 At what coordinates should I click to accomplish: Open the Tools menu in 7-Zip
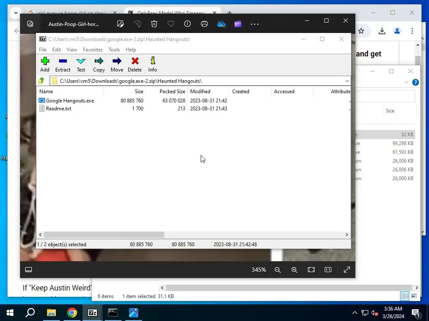[114, 50]
